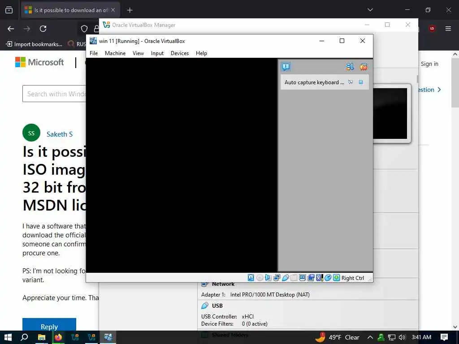Click the blue Reply button

49,325
